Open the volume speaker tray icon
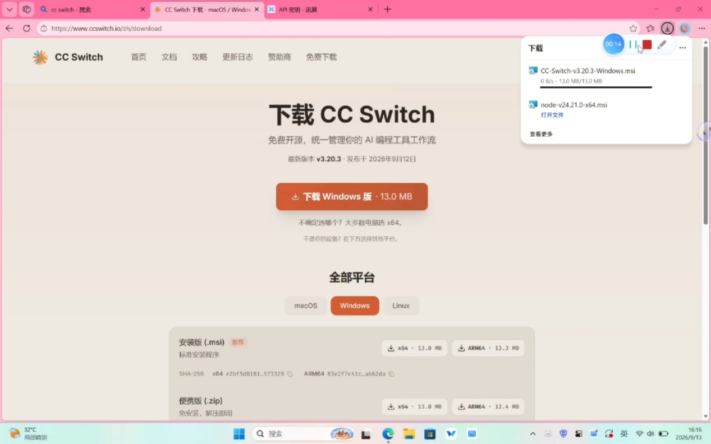The width and height of the screenshot is (711, 444). click(650, 434)
